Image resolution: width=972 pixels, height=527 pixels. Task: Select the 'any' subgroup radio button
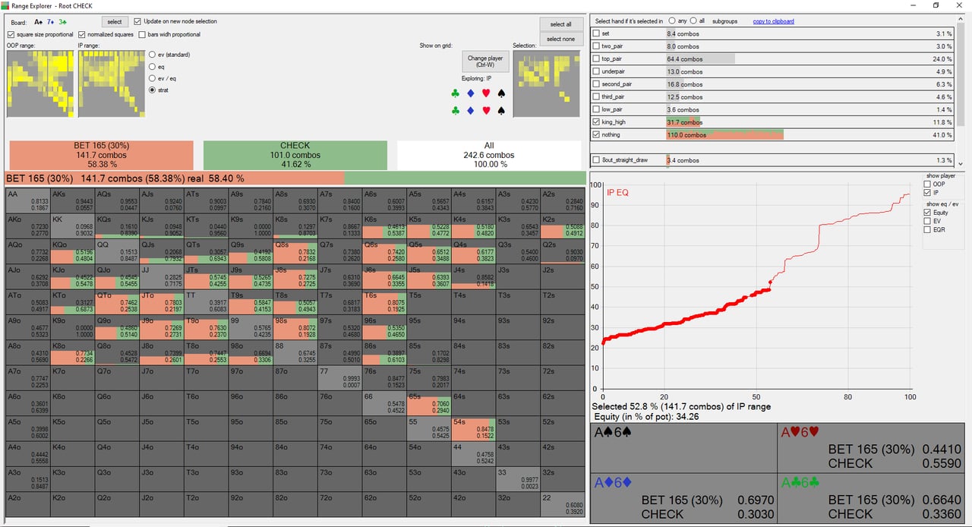click(672, 21)
